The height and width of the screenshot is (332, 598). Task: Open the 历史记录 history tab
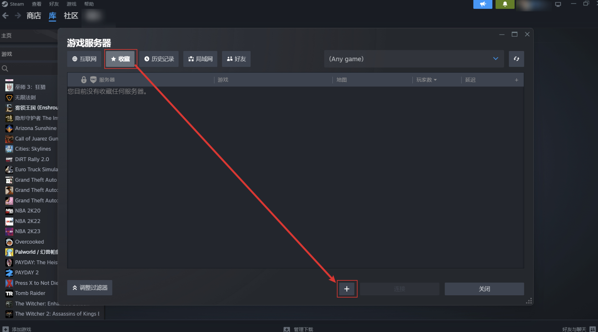tap(159, 59)
